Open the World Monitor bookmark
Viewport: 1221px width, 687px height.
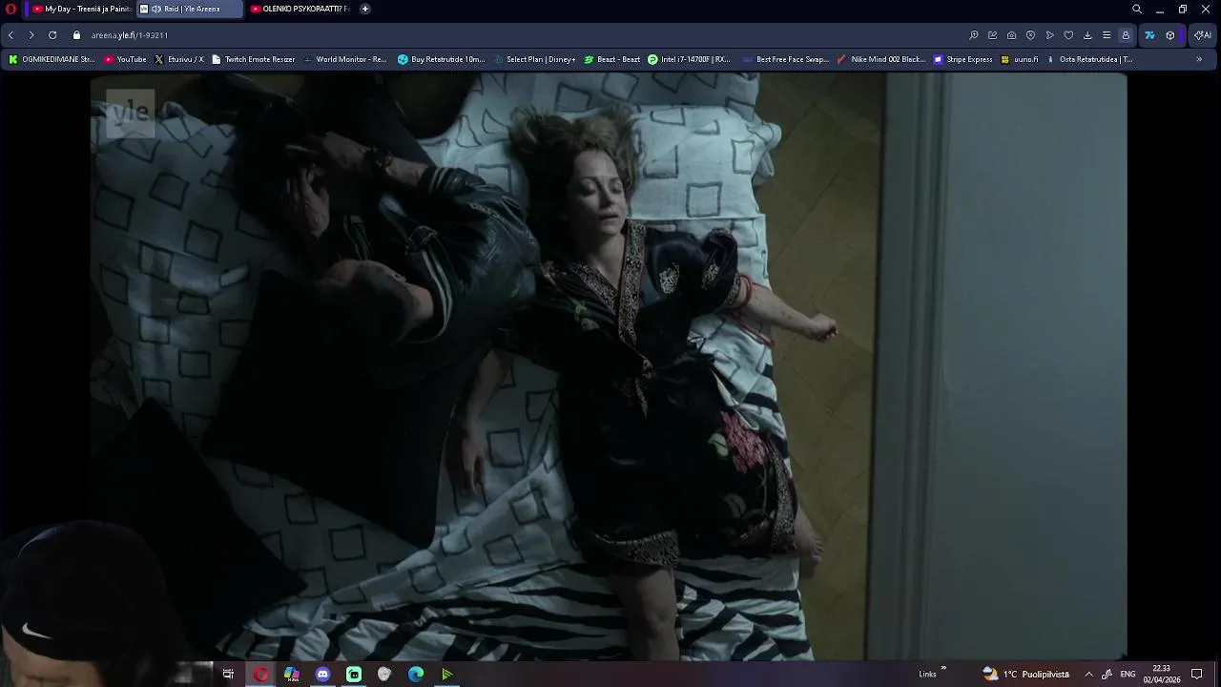tap(345, 59)
